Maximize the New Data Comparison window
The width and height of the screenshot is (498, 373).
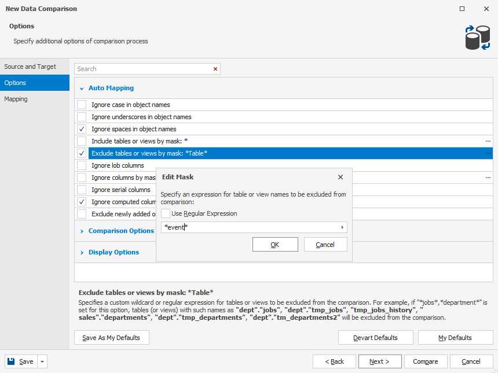(x=462, y=9)
